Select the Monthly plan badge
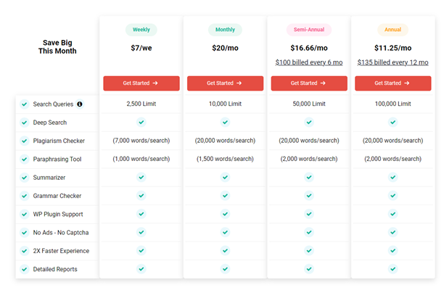 point(225,30)
